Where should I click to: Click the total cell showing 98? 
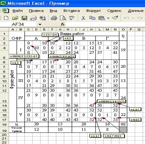(123, 124)
